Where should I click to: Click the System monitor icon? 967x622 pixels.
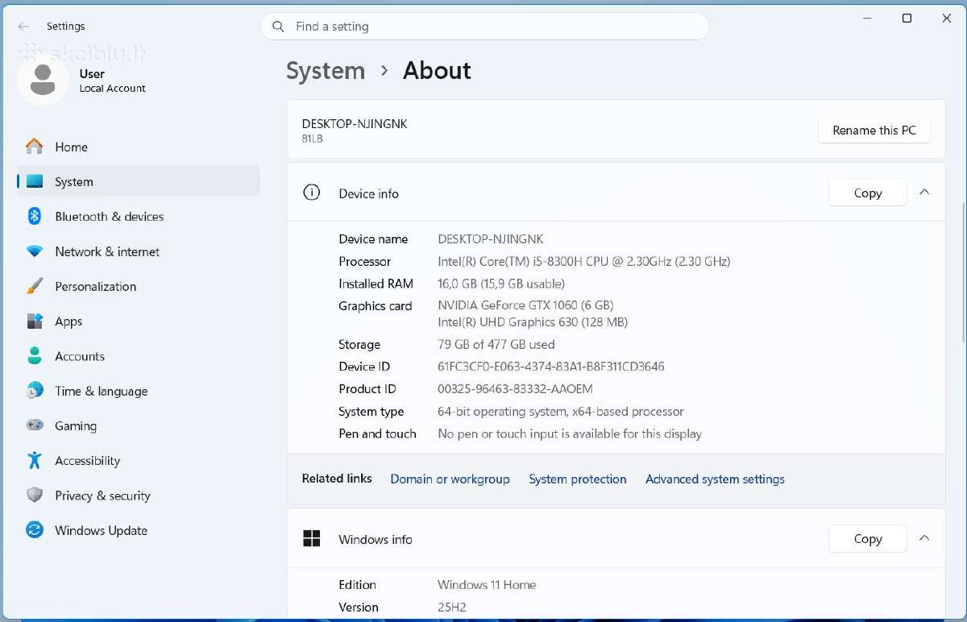tap(35, 181)
